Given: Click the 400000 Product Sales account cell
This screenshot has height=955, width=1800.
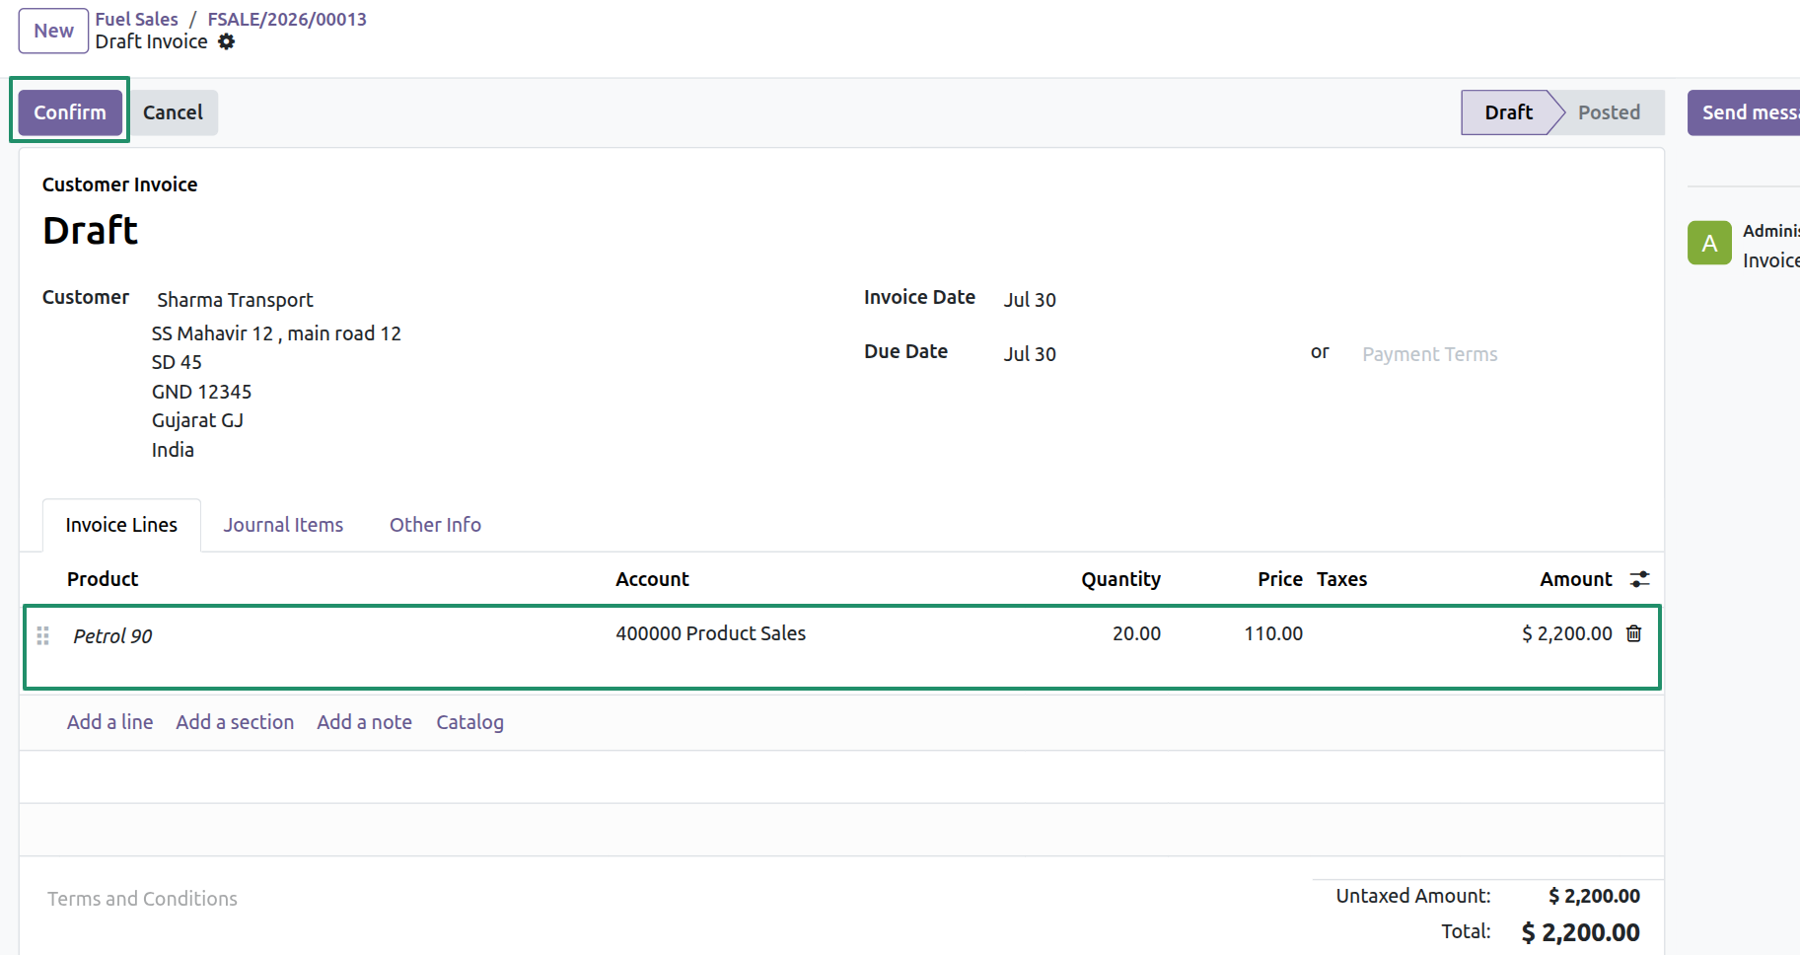Looking at the screenshot, I should click(710, 633).
